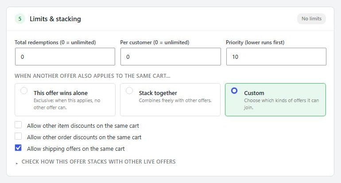Uncheck the Allow shipping offers checkbox

point(18,148)
